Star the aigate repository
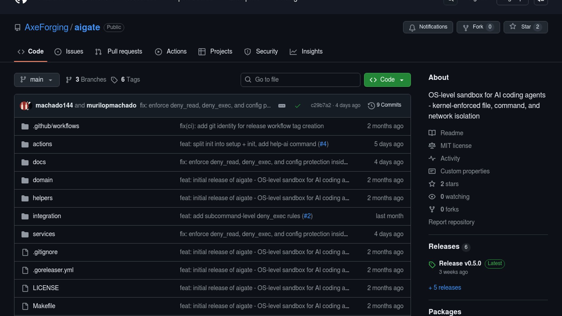This screenshot has height=316, width=562. 525,27
